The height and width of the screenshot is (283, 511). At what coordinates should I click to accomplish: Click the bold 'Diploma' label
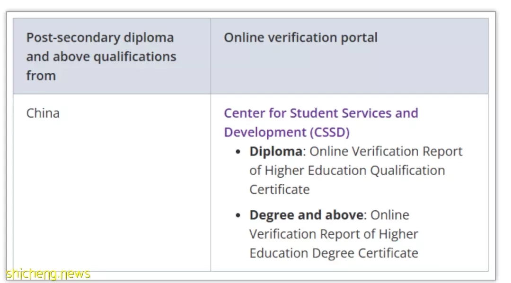pos(276,151)
